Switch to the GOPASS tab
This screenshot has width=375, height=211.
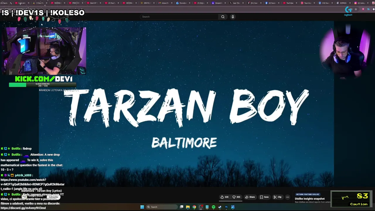click(343, 3)
